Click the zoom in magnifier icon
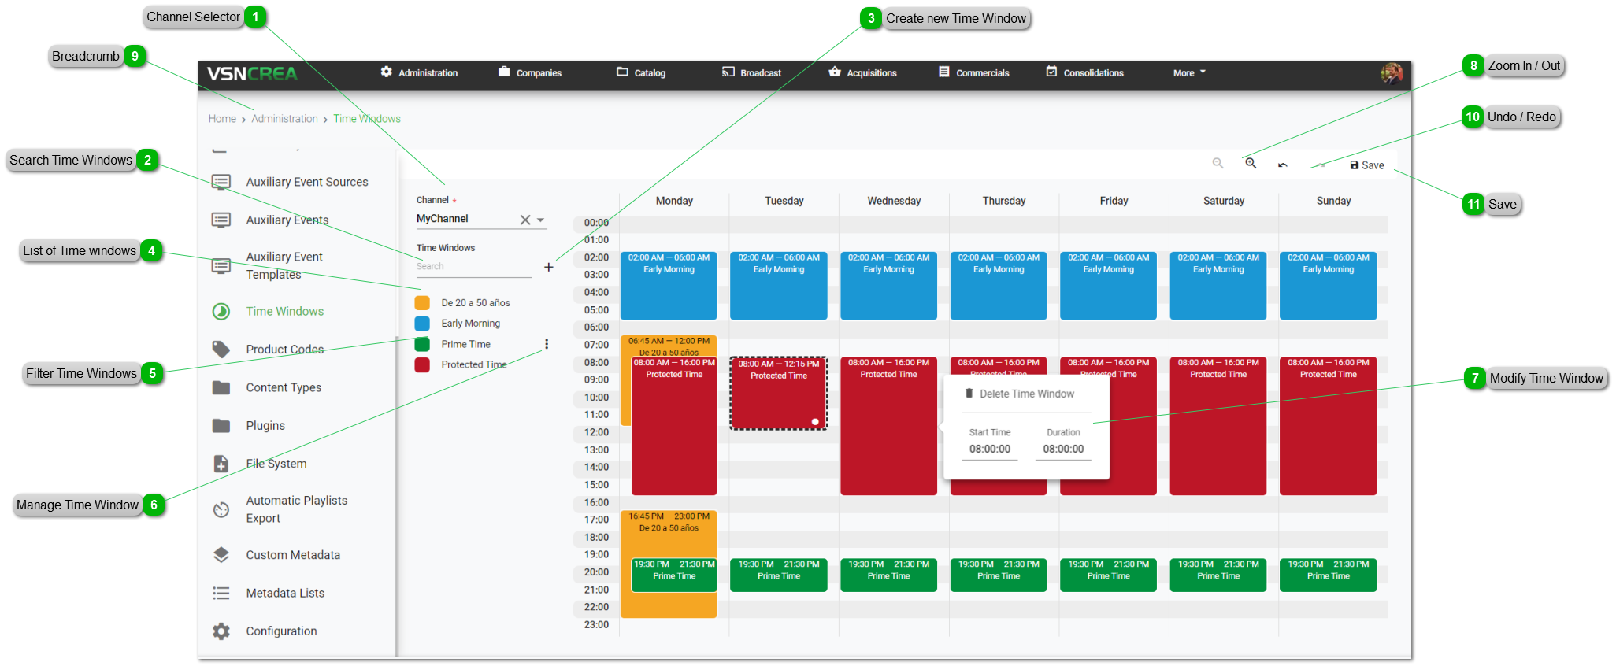Image resolution: width=1616 pixels, height=666 pixels. point(1250,163)
